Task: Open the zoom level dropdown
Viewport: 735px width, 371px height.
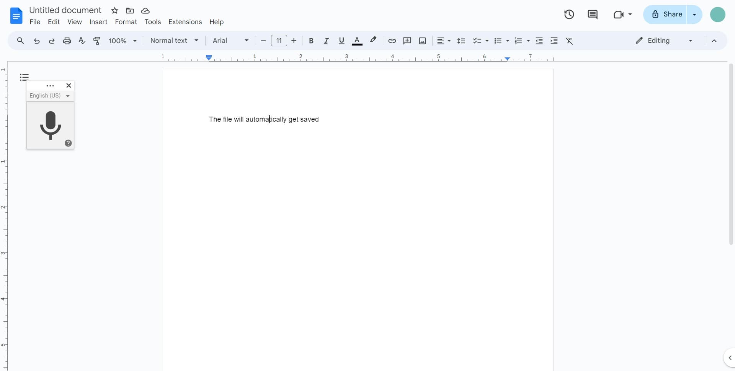Action: click(122, 41)
